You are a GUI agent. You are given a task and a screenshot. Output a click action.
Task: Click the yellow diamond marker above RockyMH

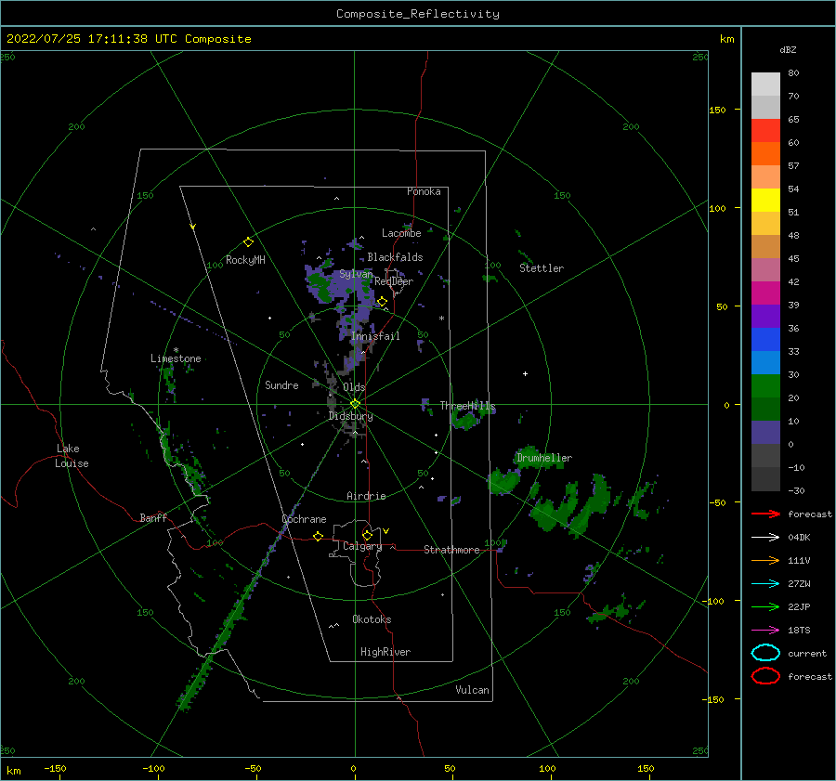248,242
